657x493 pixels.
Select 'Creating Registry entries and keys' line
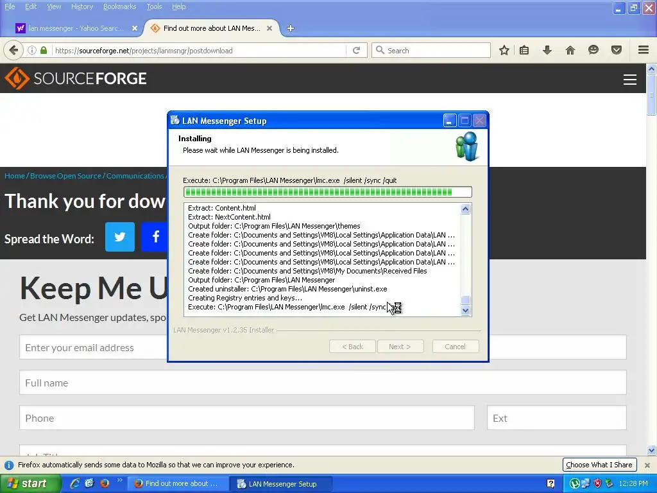coord(245,298)
